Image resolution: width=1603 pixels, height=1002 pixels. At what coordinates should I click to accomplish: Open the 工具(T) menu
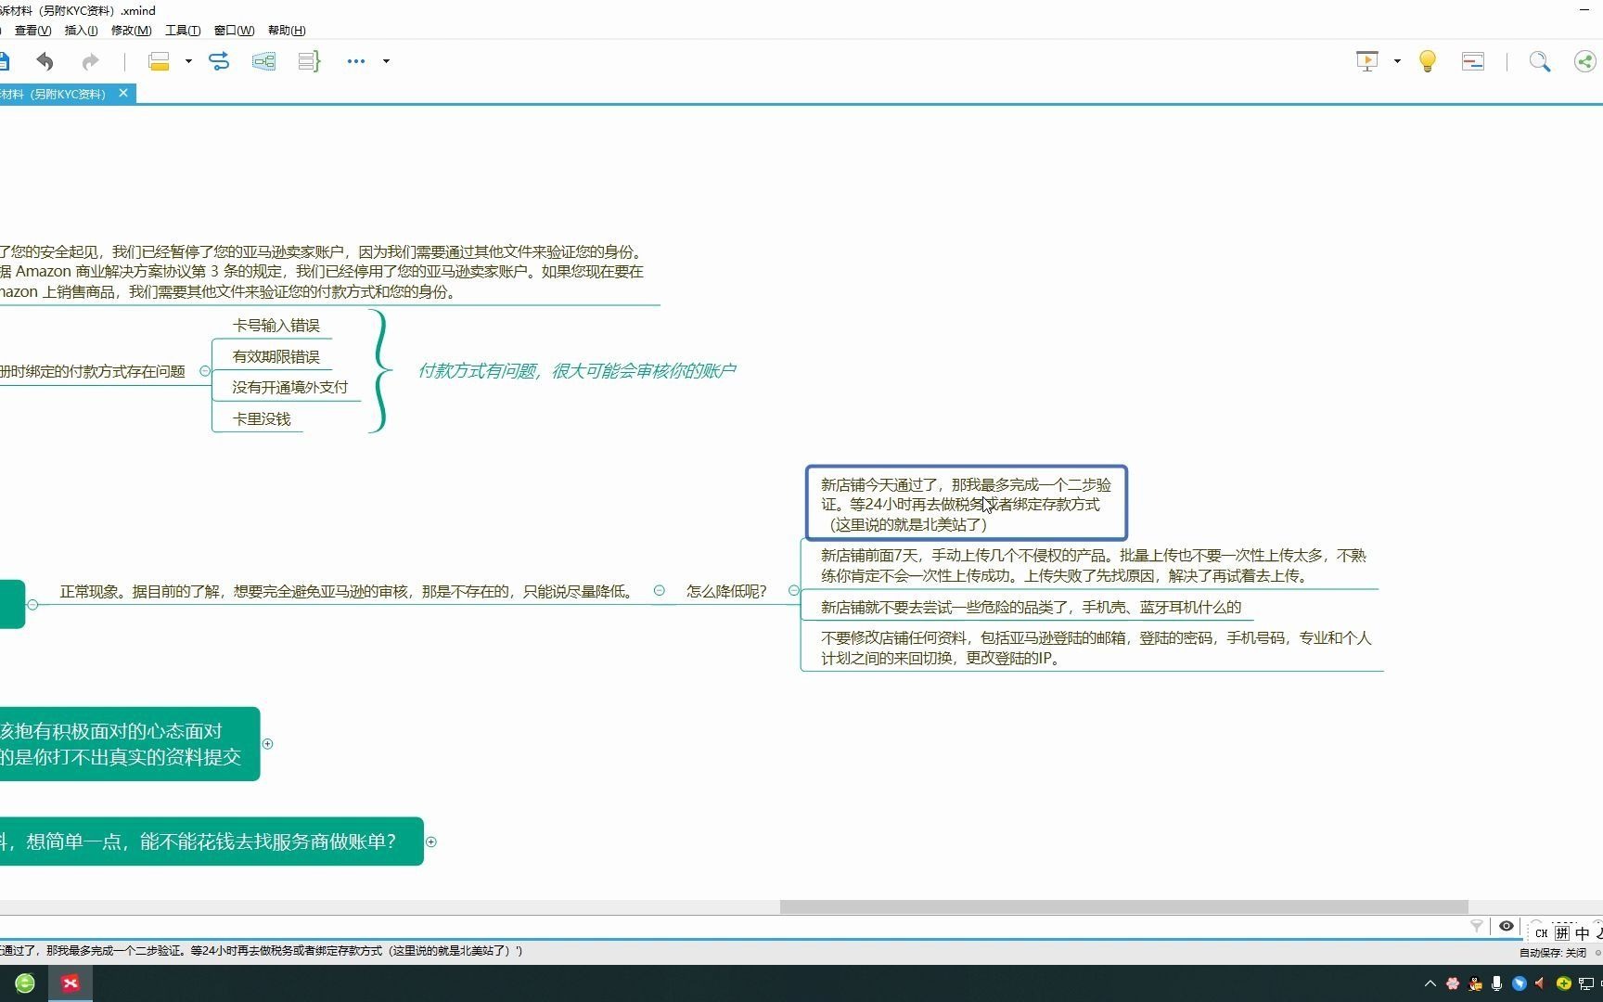pos(183,31)
